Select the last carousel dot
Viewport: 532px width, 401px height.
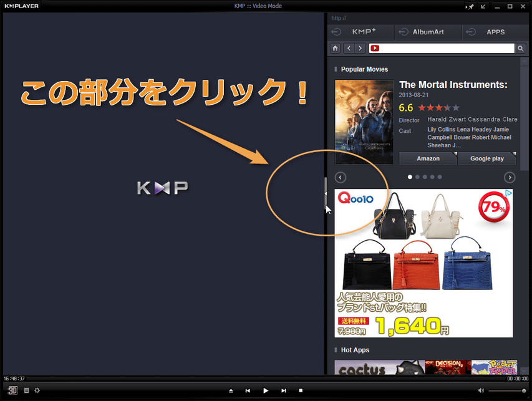(440, 176)
